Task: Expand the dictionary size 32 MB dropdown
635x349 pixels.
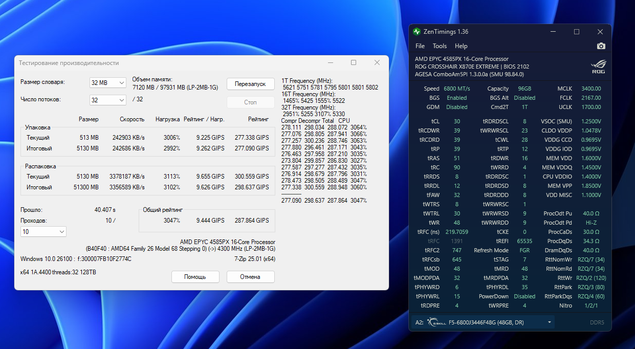Action: click(107, 82)
